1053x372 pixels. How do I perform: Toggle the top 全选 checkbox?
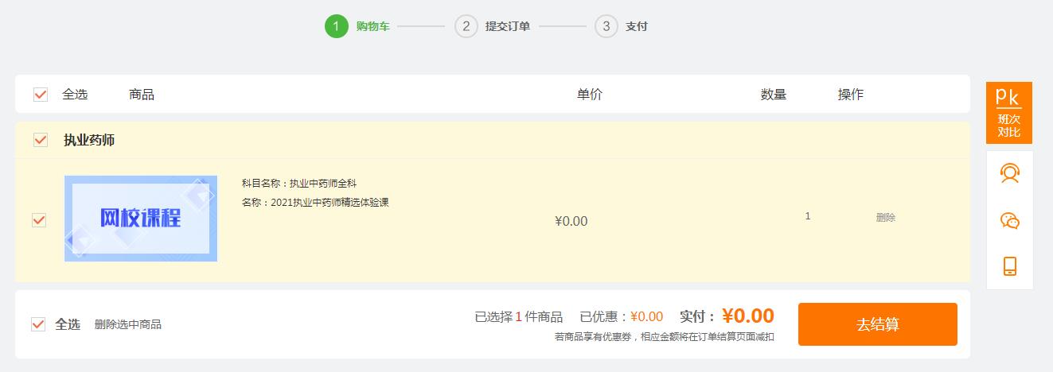tap(41, 95)
